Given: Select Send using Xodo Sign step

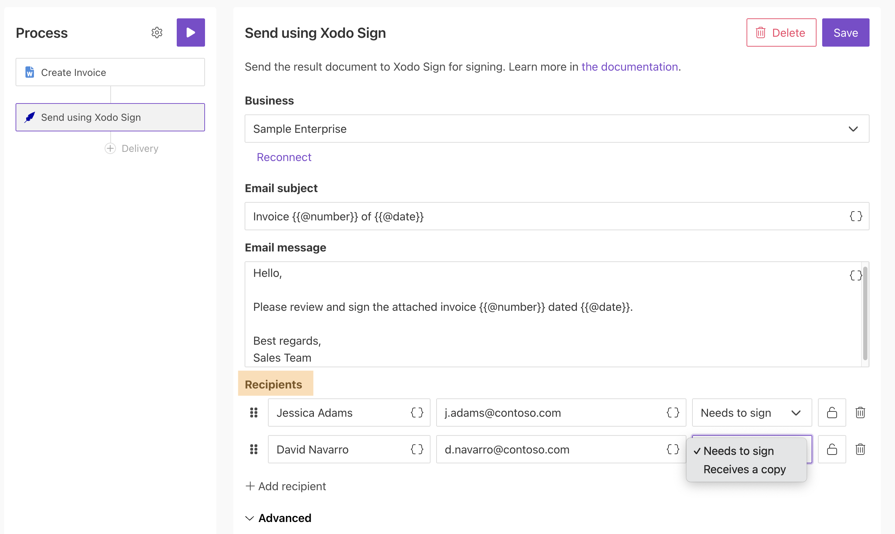Looking at the screenshot, I should point(110,117).
